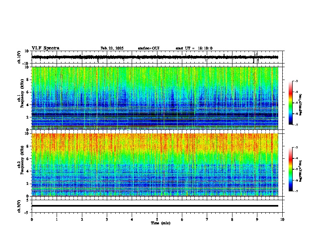Viewport: 318px width, 246px height.
Task: Click the ch.1 spectrogram plot
Action: tap(155, 98)
